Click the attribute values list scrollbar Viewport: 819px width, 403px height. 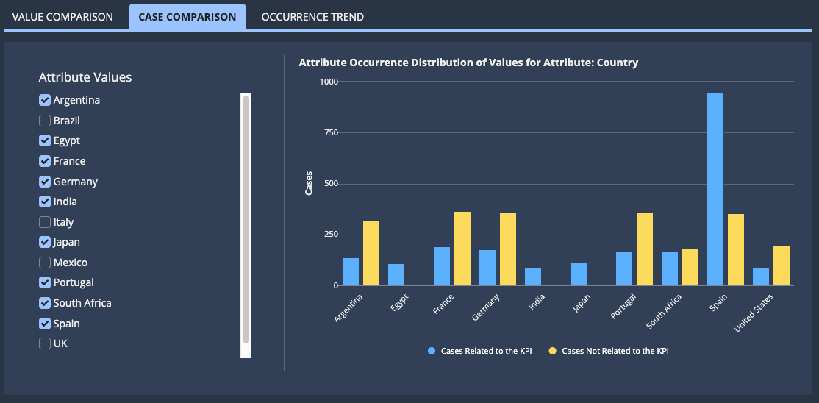tap(246, 220)
